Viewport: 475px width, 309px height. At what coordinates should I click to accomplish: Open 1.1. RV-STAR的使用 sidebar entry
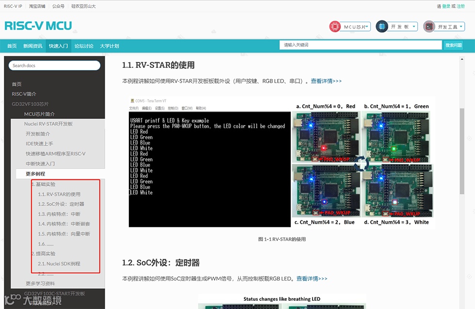click(59, 194)
